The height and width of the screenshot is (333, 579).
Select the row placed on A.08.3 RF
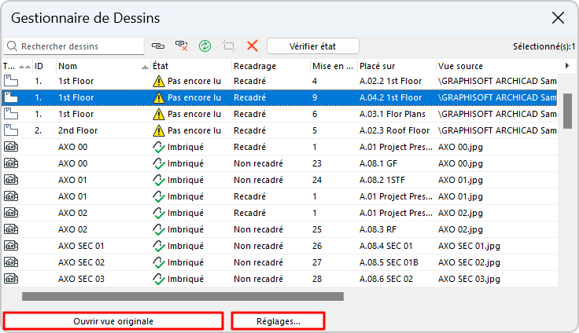[279, 229]
